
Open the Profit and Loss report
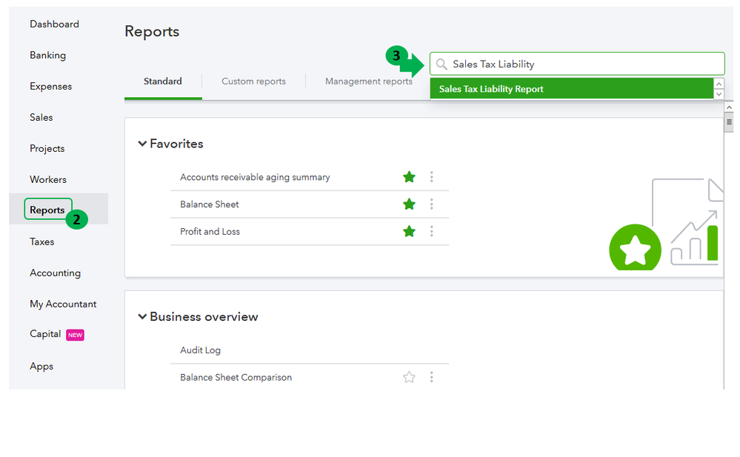(210, 232)
